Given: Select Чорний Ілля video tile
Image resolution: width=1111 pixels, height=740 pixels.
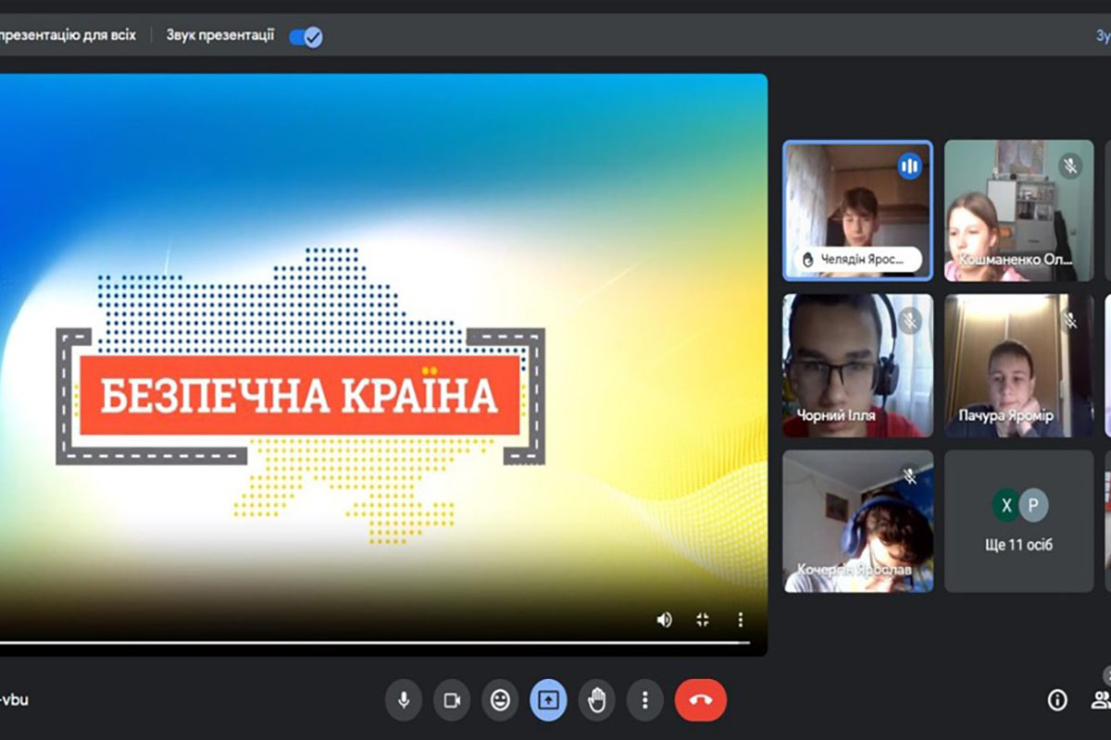Looking at the screenshot, I should pos(857,365).
